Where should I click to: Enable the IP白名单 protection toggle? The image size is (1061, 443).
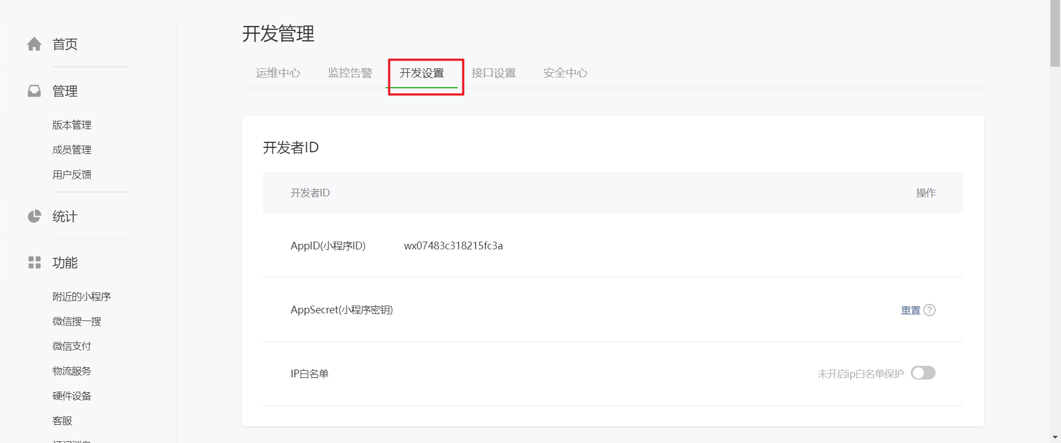pyautogui.click(x=923, y=373)
